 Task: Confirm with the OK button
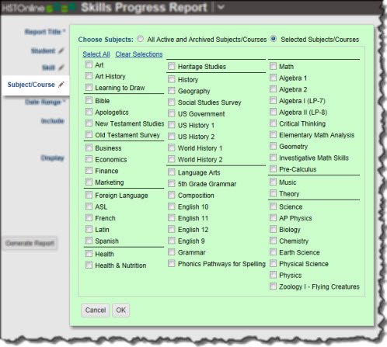(x=121, y=310)
